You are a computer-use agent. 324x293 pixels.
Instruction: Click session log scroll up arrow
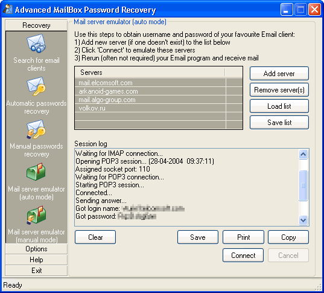coord(303,154)
